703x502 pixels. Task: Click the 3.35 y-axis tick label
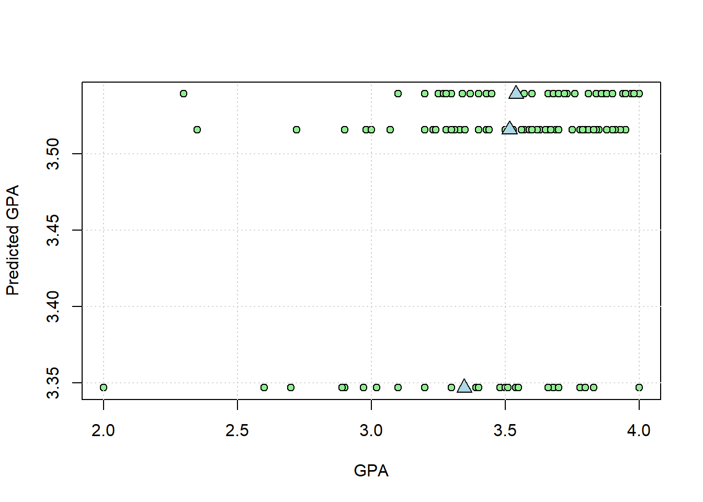[x=53, y=383]
